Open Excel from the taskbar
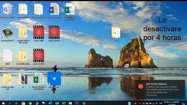The height and width of the screenshot is (105, 187). pos(64,103)
